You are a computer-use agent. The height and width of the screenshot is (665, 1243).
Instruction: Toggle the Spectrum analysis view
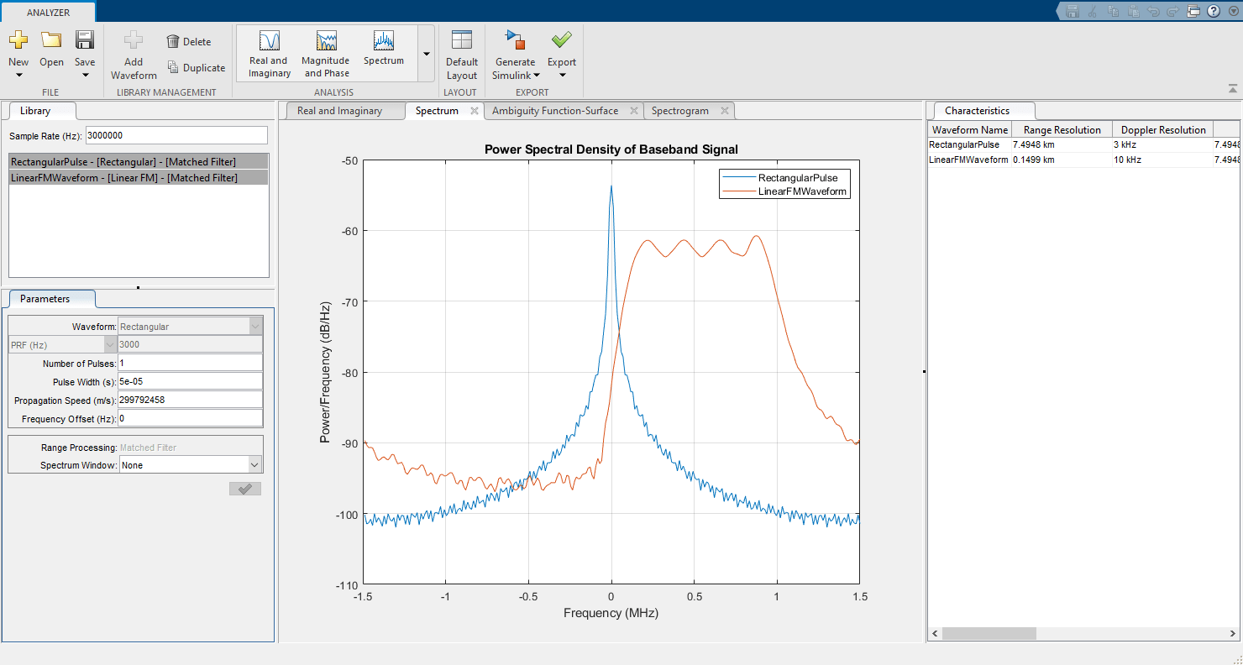(383, 50)
